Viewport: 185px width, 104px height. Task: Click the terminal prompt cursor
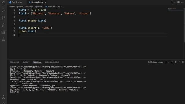tap(18, 92)
